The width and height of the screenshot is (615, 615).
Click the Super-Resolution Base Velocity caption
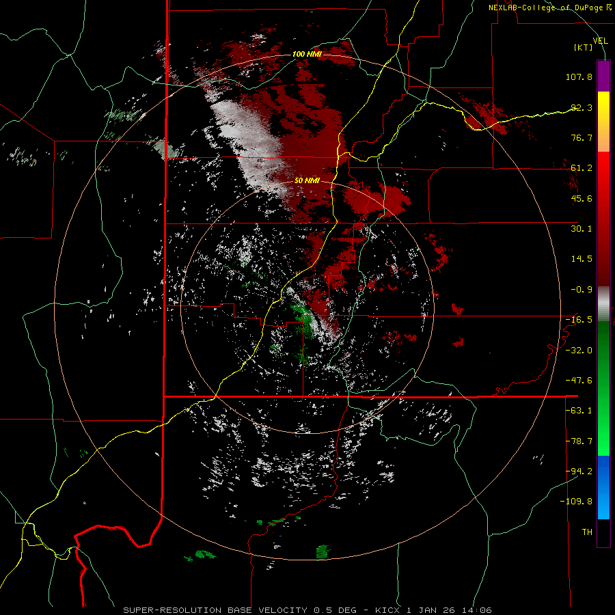click(307, 610)
